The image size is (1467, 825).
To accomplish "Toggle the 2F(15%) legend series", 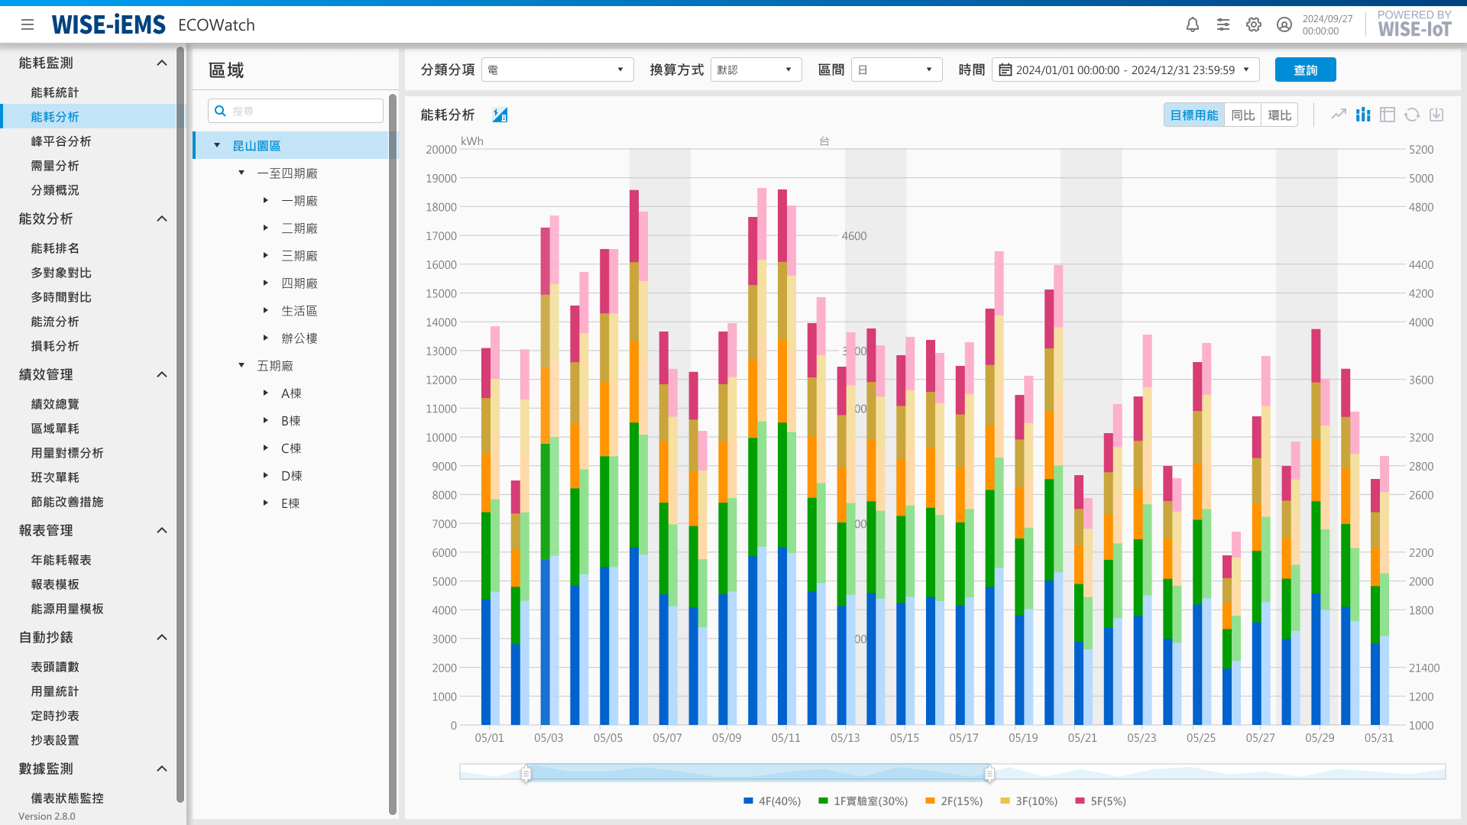I will coord(954,801).
